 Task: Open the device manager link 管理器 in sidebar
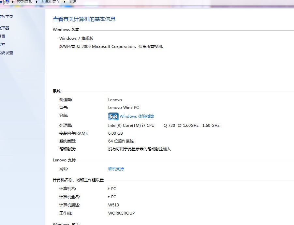(x=5, y=28)
